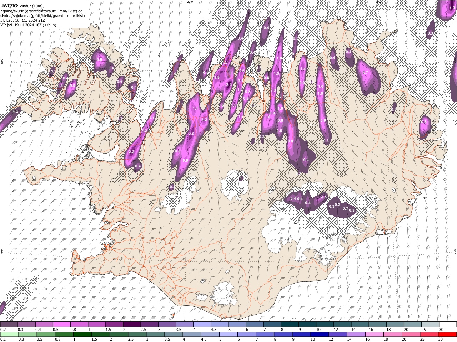Screen dimensions: 457x342
Task: Pick the 12 blue-violet swatch in bottom row
Action: pos(338,334)
